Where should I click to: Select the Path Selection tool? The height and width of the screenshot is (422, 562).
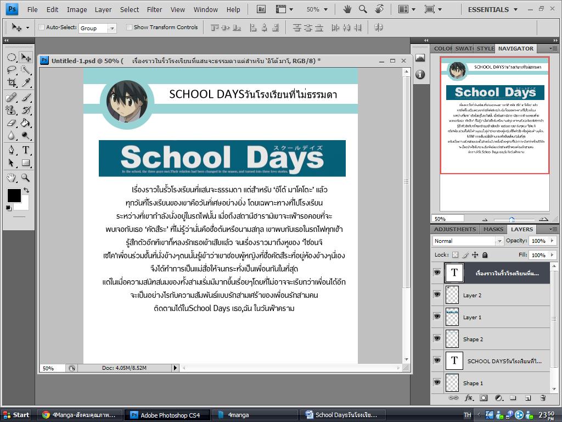12,163
